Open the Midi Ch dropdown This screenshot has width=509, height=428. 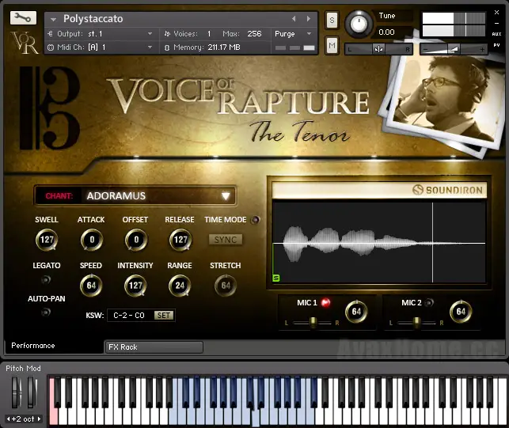[x=150, y=47]
